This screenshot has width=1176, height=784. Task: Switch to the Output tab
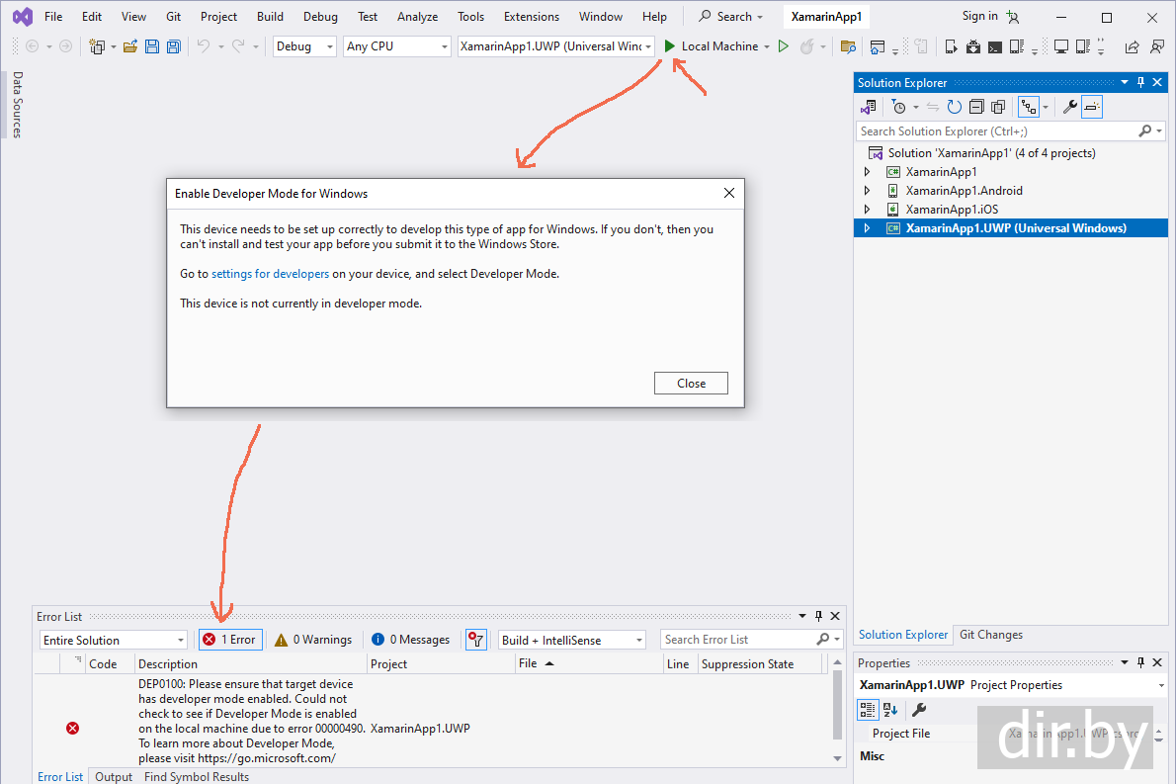click(x=114, y=777)
